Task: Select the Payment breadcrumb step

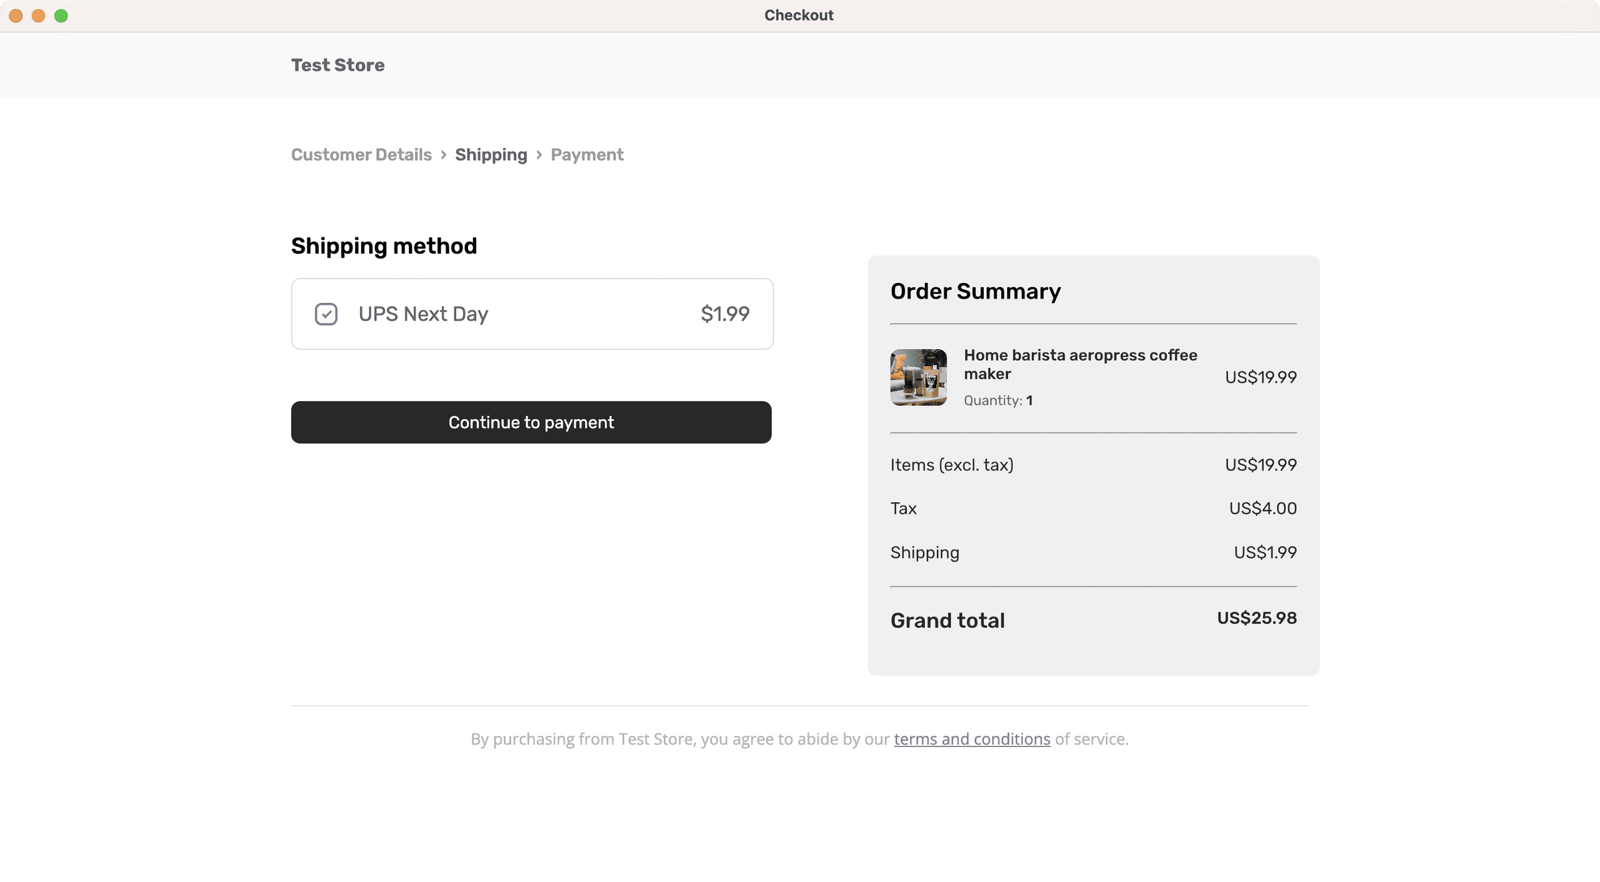Action: click(586, 154)
